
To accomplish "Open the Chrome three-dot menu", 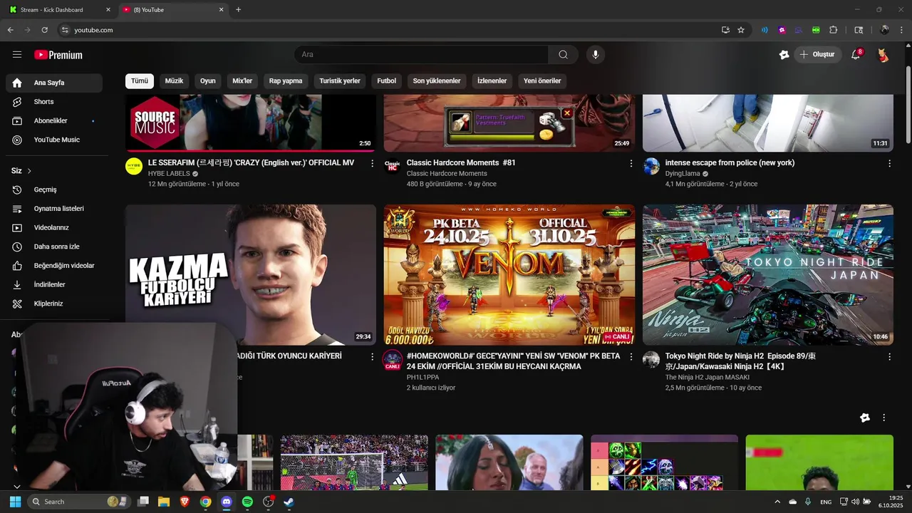I will [902, 30].
